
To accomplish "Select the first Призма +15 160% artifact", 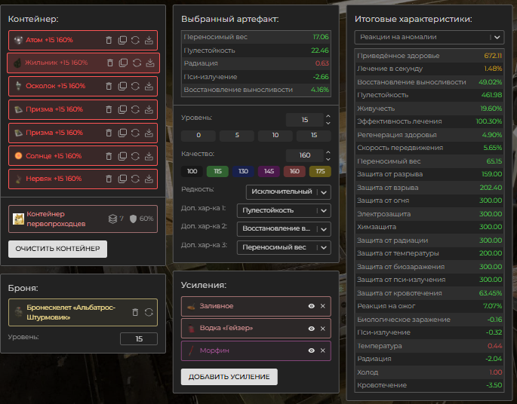I will tap(83, 109).
